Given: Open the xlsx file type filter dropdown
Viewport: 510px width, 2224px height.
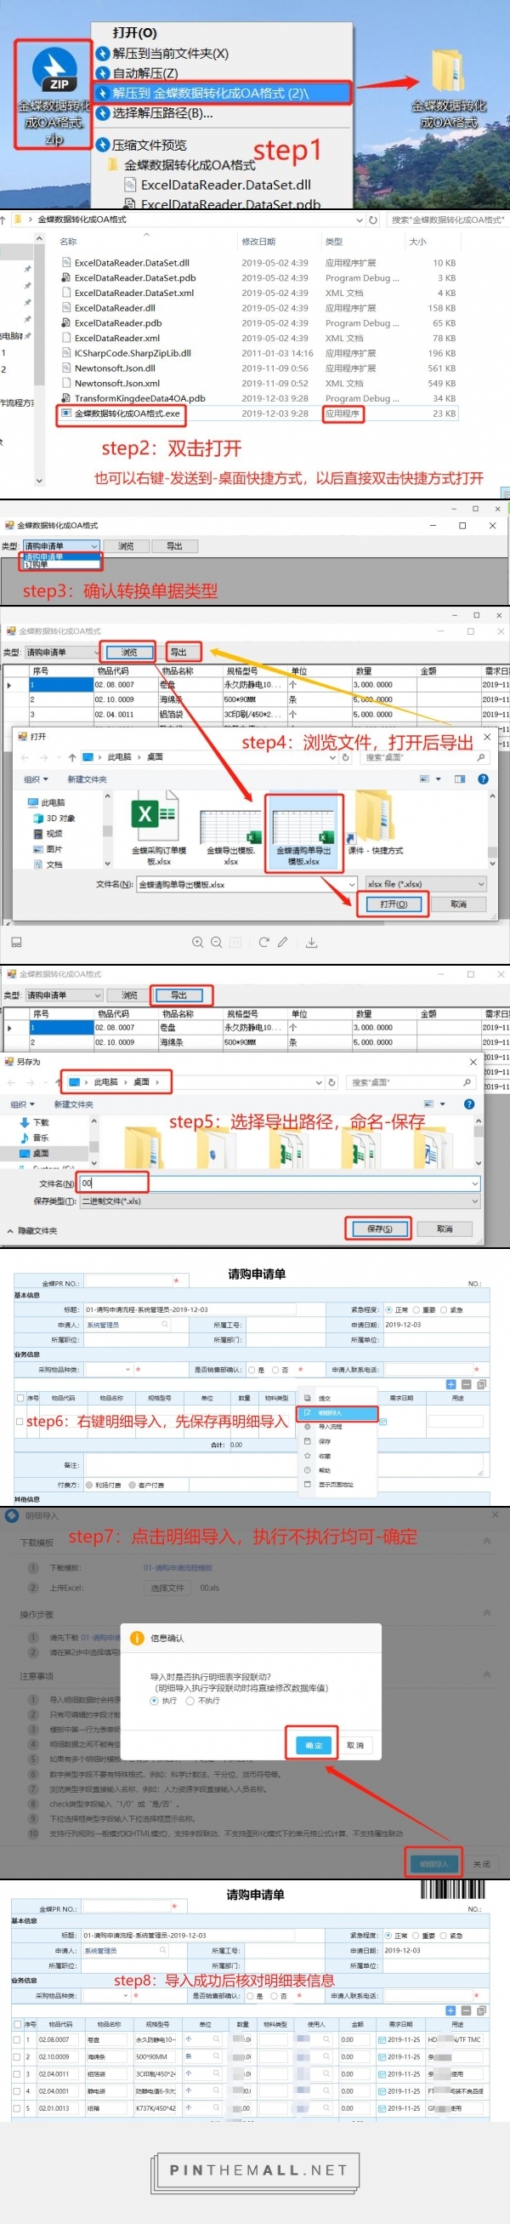Looking at the screenshot, I should pyautogui.click(x=426, y=884).
